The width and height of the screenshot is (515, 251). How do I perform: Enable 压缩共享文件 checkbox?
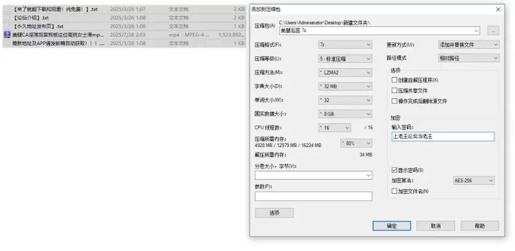(394, 90)
